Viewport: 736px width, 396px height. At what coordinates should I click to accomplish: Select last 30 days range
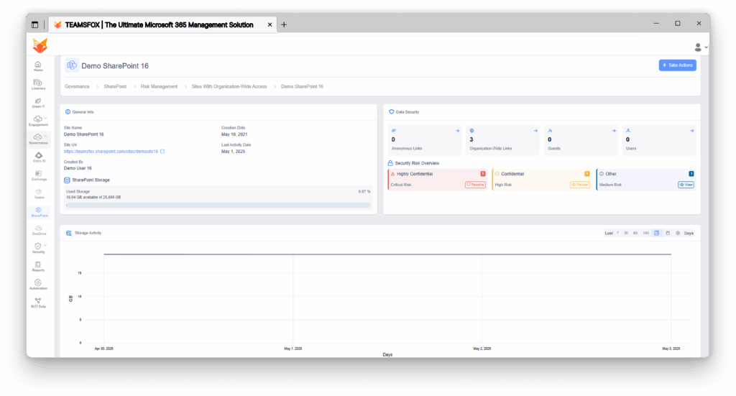tap(626, 233)
